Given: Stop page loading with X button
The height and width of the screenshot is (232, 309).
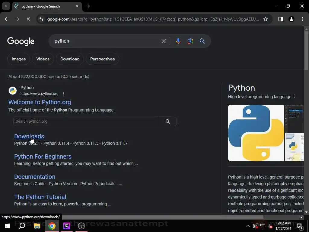Looking at the screenshot, I should coord(28,19).
